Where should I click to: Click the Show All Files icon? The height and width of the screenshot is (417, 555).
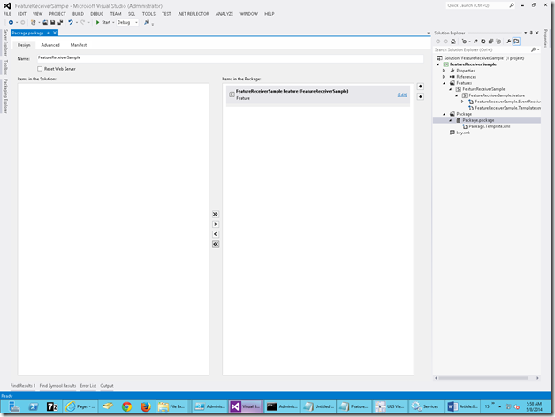pos(498,42)
